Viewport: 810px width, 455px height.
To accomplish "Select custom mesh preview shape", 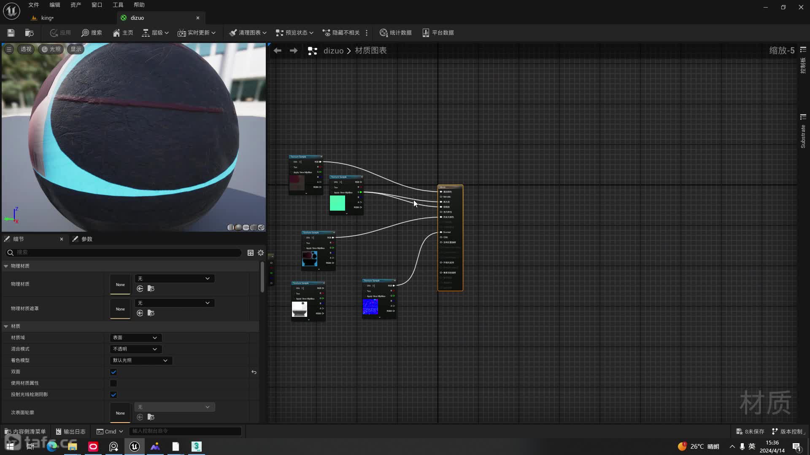I will click(x=261, y=227).
